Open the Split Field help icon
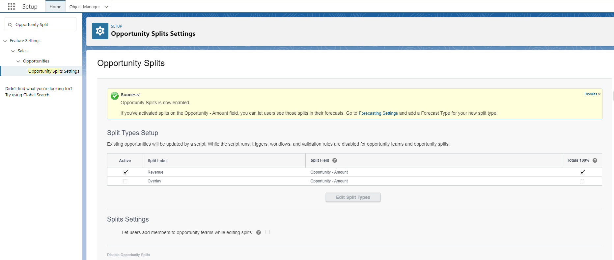 (x=335, y=160)
